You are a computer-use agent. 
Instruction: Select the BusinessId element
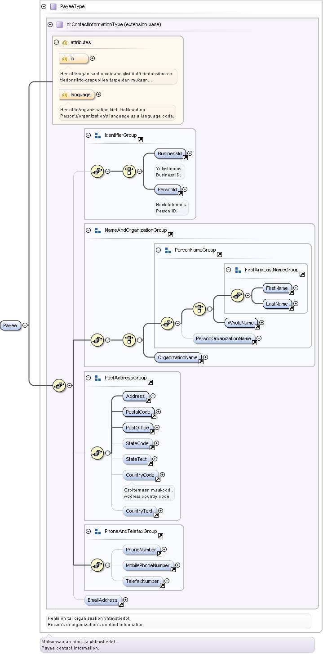tap(171, 154)
